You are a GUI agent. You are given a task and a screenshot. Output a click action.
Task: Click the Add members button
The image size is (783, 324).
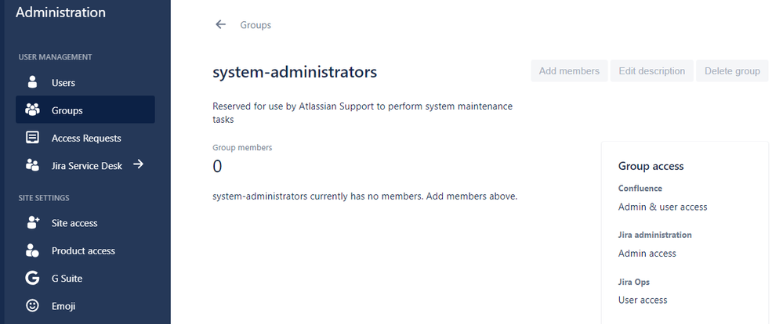(569, 71)
